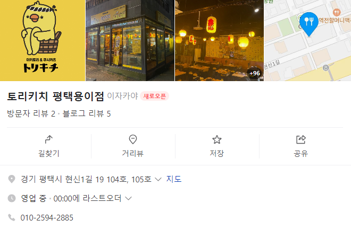Click the 토리키치 평택용이점 title
The image size is (351, 229).
pos(55,96)
